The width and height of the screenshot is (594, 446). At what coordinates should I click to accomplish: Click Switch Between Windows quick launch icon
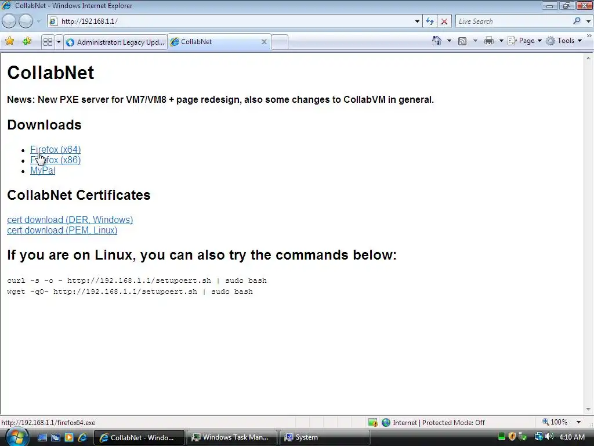[x=55, y=437]
